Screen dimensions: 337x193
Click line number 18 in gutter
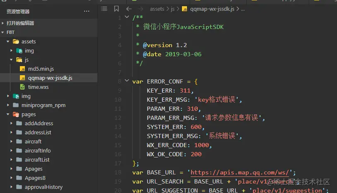pos(118,172)
